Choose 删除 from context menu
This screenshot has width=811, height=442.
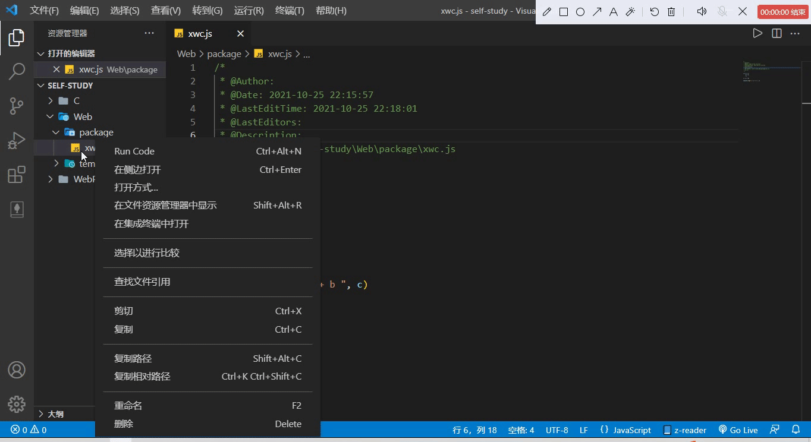coord(208,424)
